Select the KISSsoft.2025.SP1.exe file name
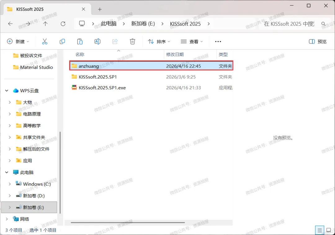The image size is (335, 235). (102, 88)
